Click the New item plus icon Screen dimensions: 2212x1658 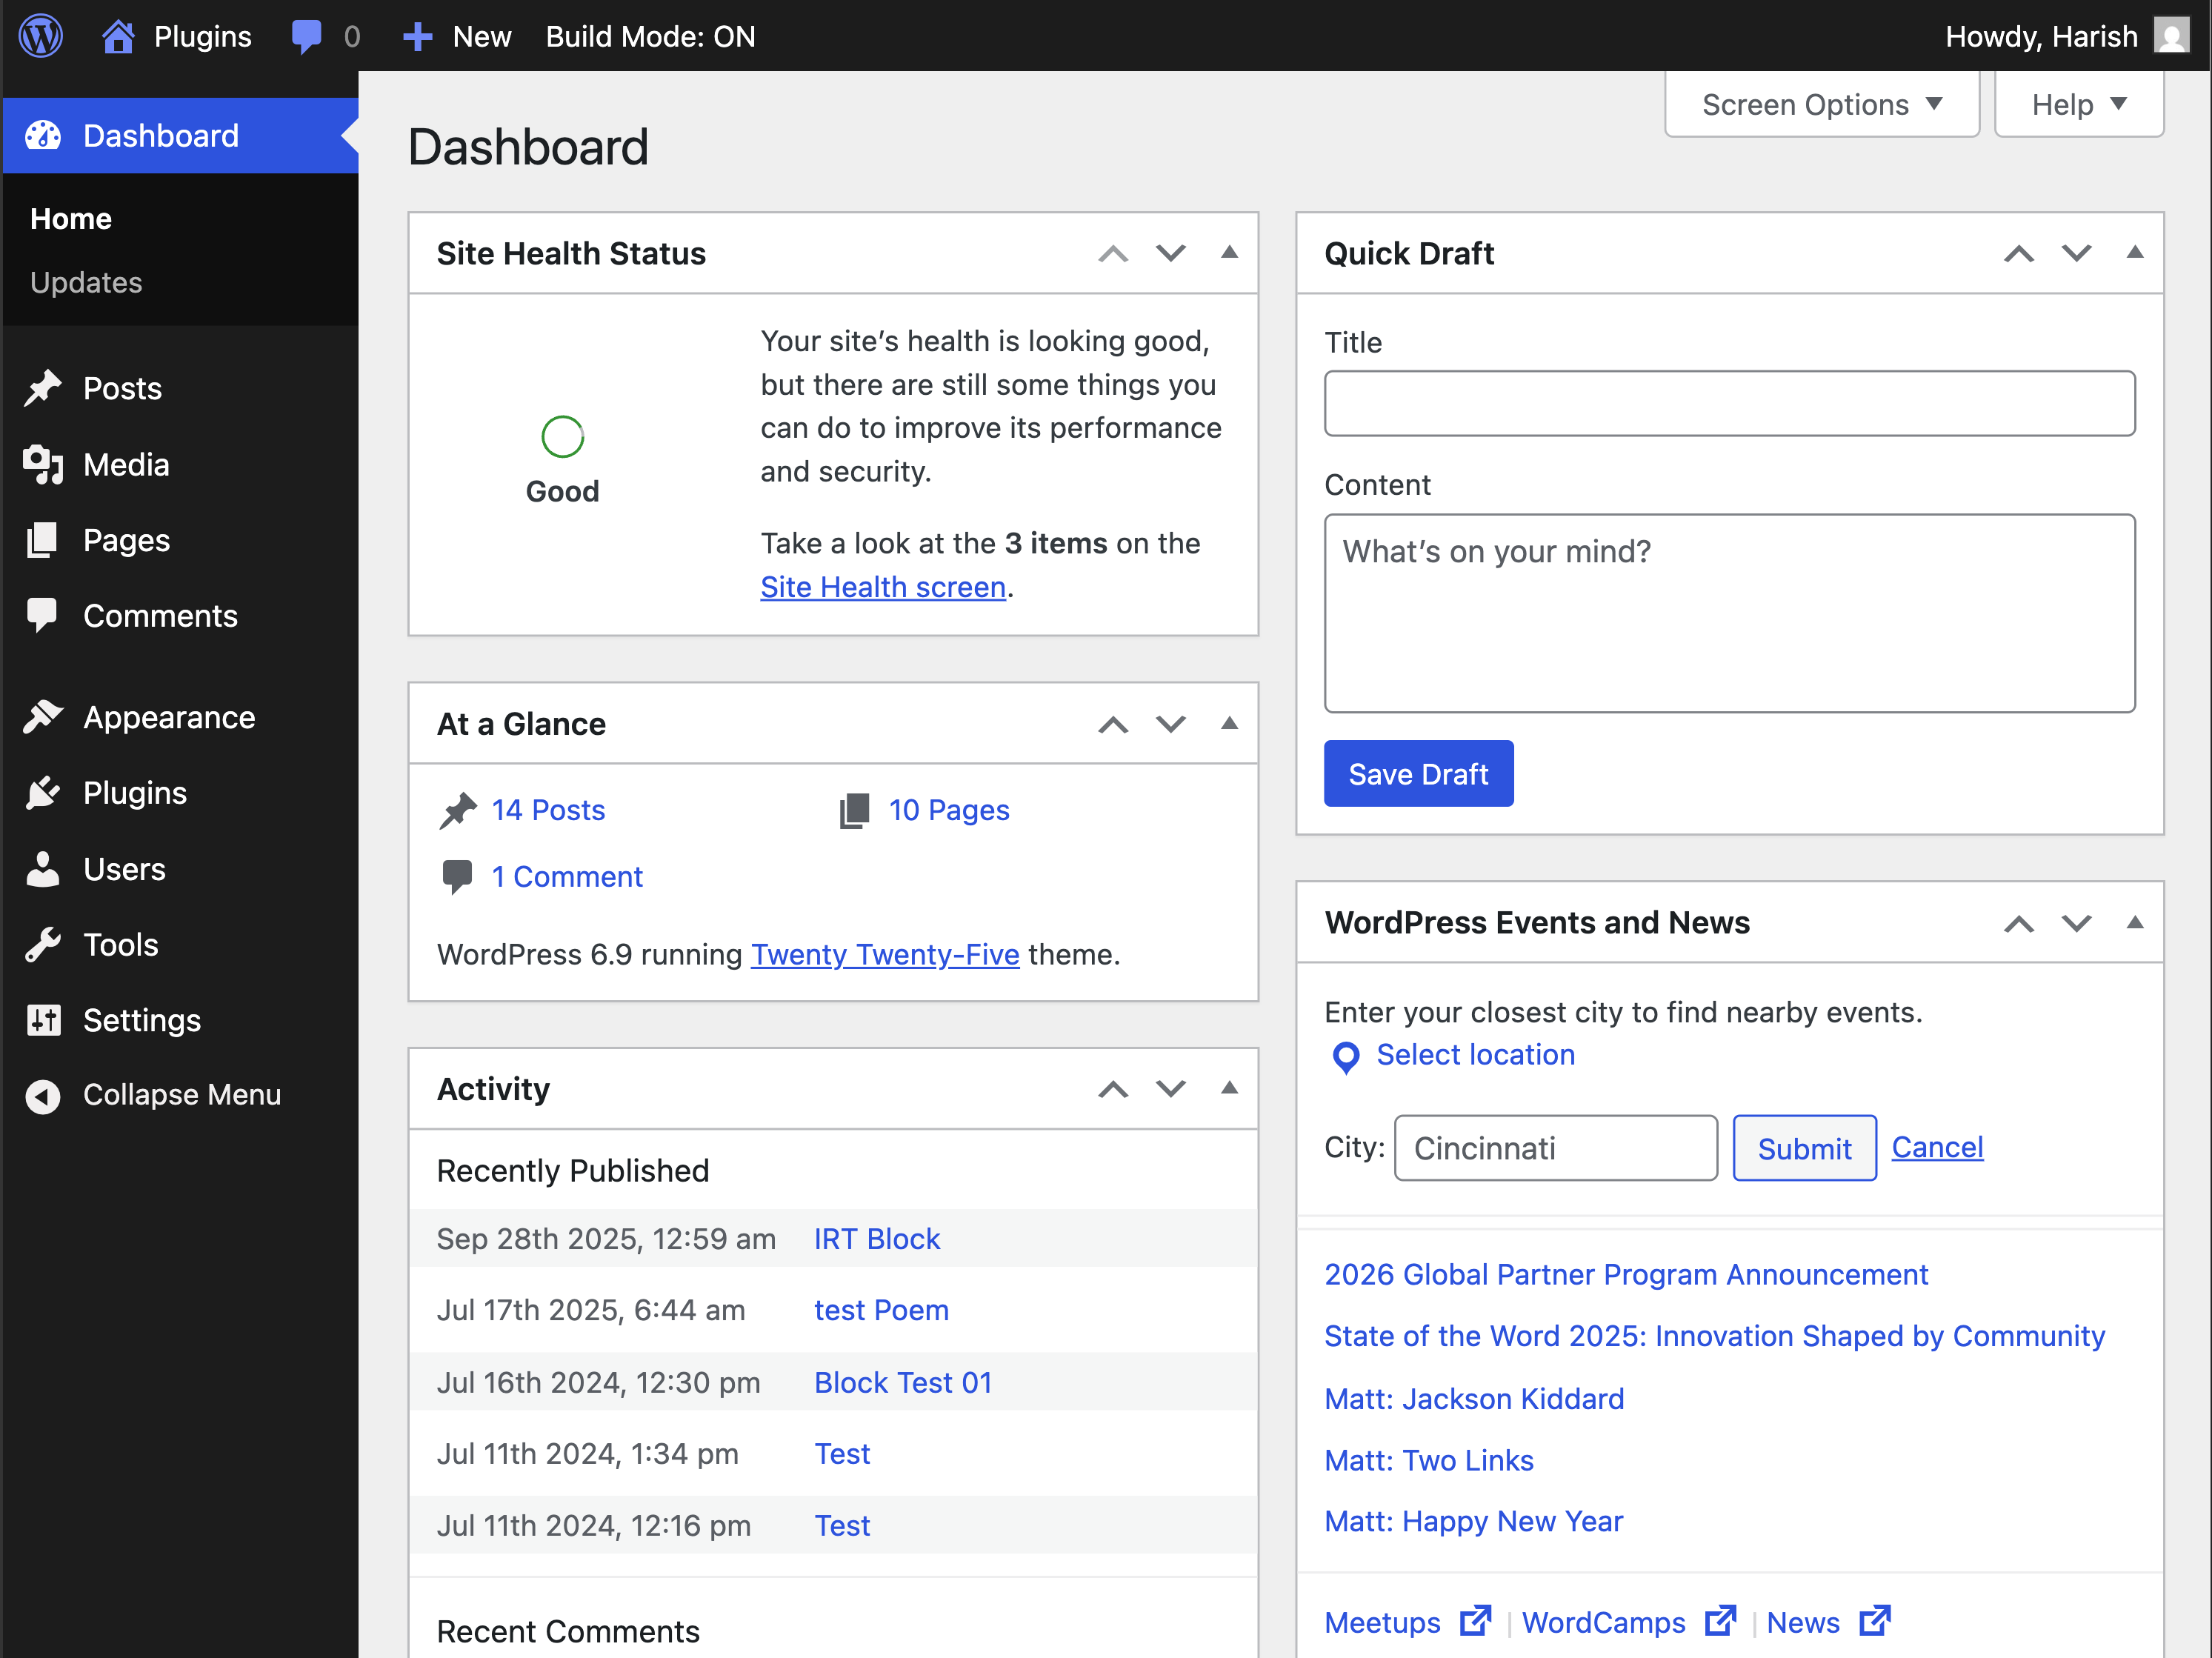coord(417,35)
